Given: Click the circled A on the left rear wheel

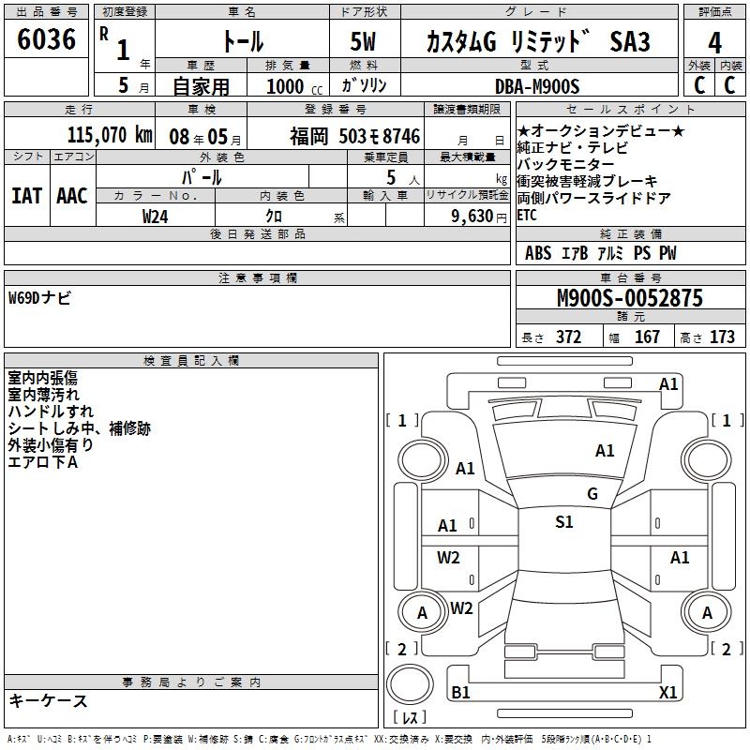Looking at the screenshot, I should pyautogui.click(x=421, y=612).
